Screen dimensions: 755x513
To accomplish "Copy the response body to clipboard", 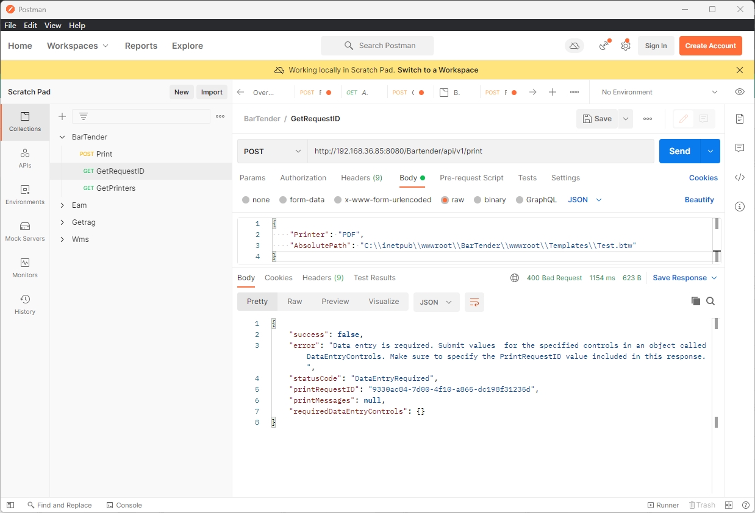I will click(695, 301).
